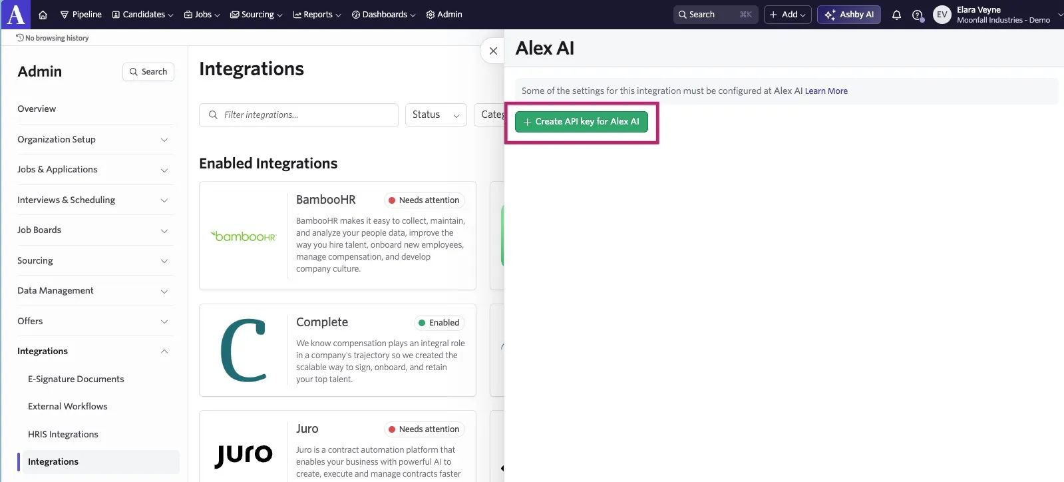The image size is (1064, 482).
Task: Click BambooHR Needs attention status badge
Action: coord(424,200)
